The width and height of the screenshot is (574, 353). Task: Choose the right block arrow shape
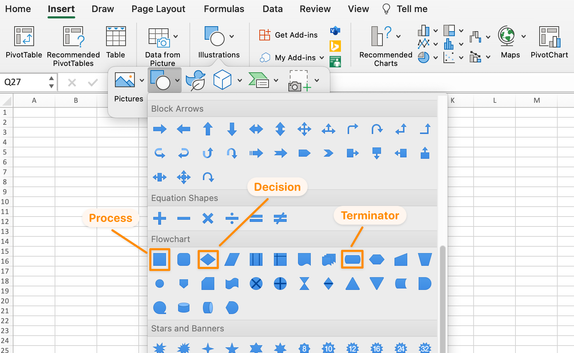160,129
